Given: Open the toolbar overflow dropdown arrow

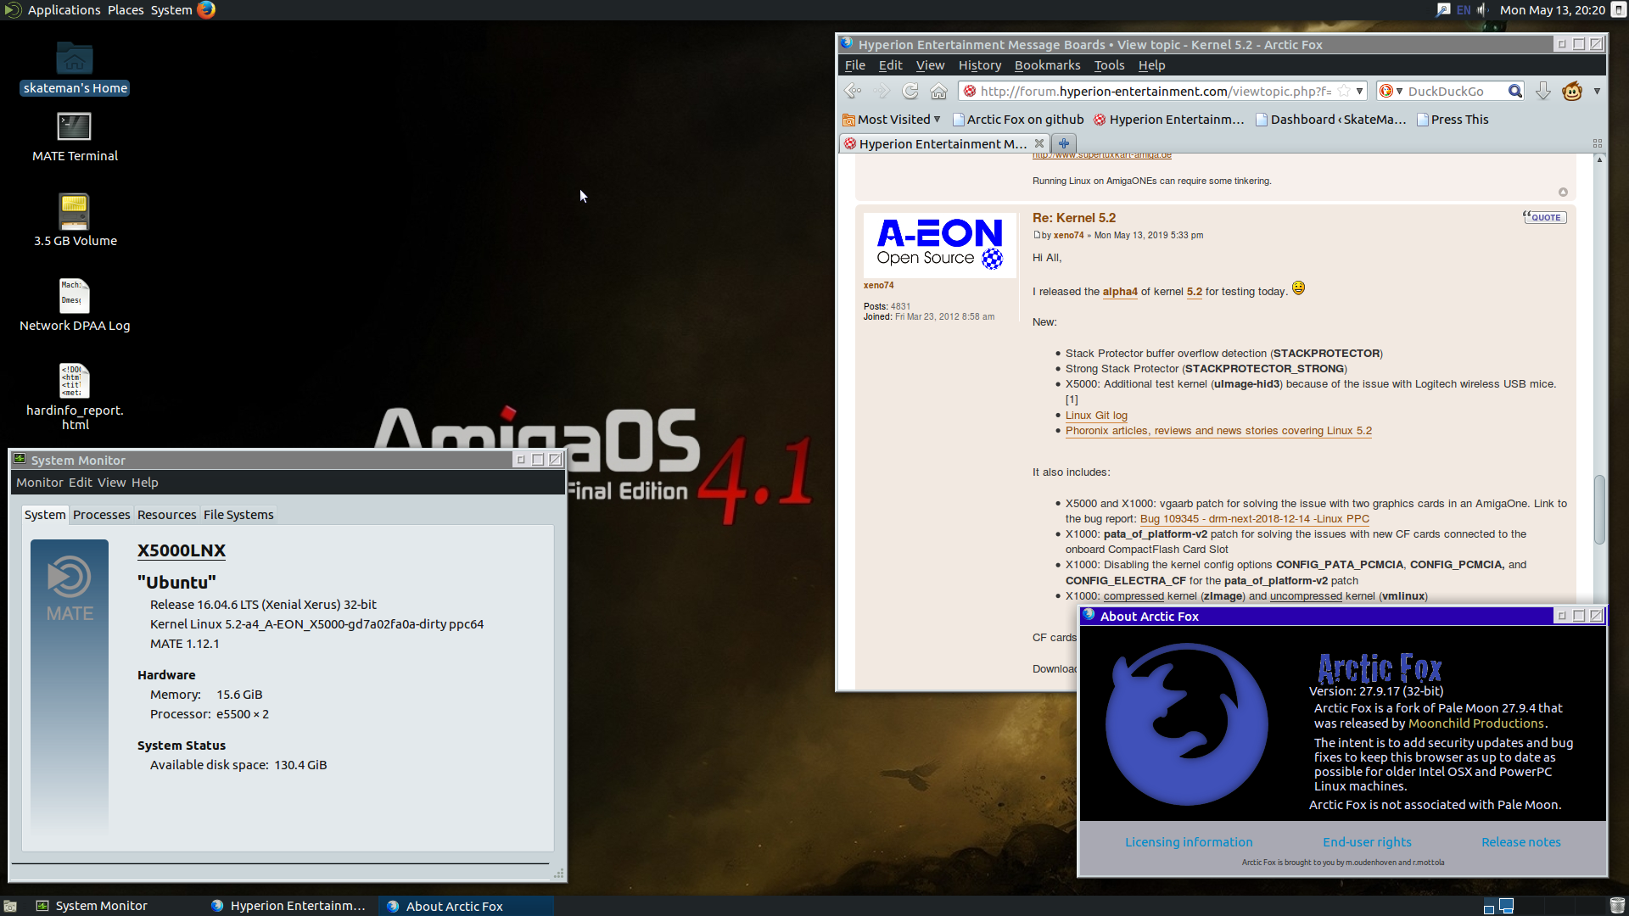Looking at the screenshot, I should click(x=1597, y=91).
